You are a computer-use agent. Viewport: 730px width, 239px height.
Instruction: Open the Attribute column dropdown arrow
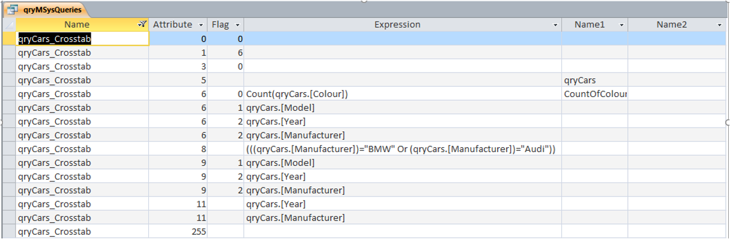201,25
